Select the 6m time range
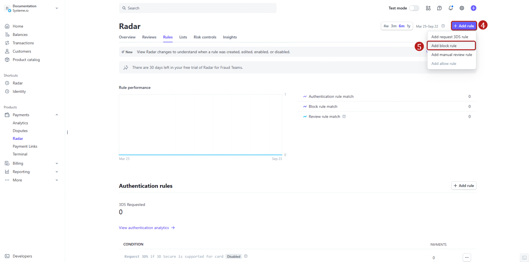Viewport: 529px width, 262px height. (x=401, y=26)
